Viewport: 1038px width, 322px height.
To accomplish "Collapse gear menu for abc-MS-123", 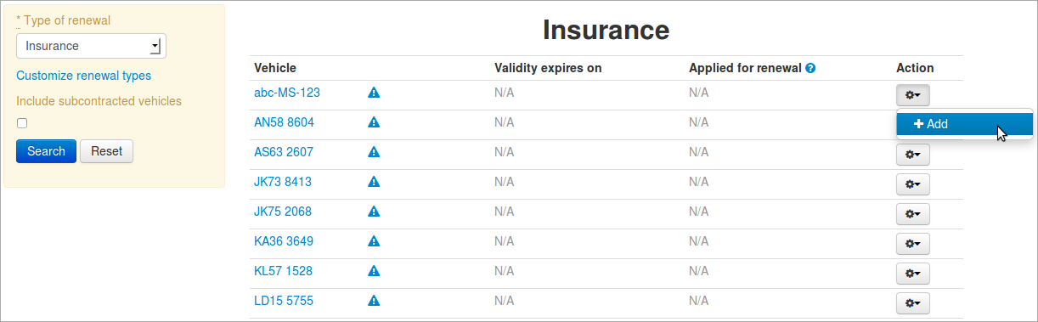I will click(913, 95).
